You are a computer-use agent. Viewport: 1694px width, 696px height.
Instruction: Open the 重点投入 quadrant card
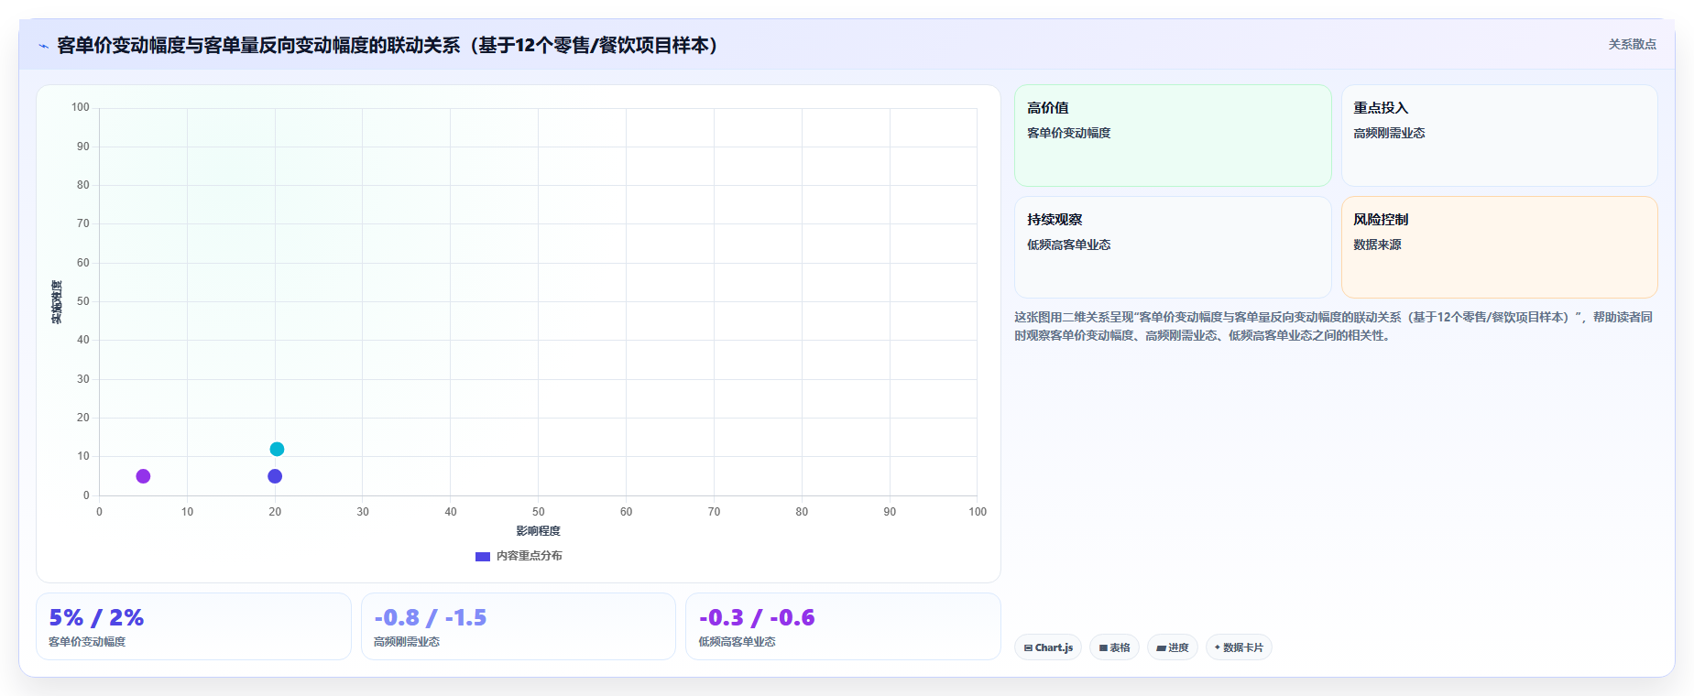pyautogui.click(x=1499, y=136)
